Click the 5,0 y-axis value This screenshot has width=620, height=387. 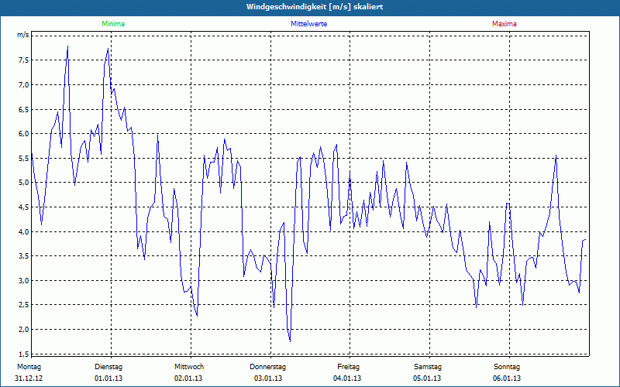click(x=23, y=183)
